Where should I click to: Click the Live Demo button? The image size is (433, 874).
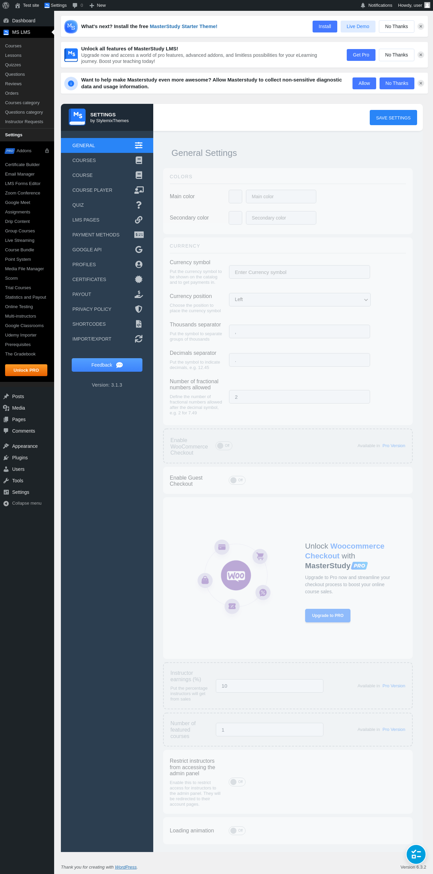pyautogui.click(x=358, y=26)
